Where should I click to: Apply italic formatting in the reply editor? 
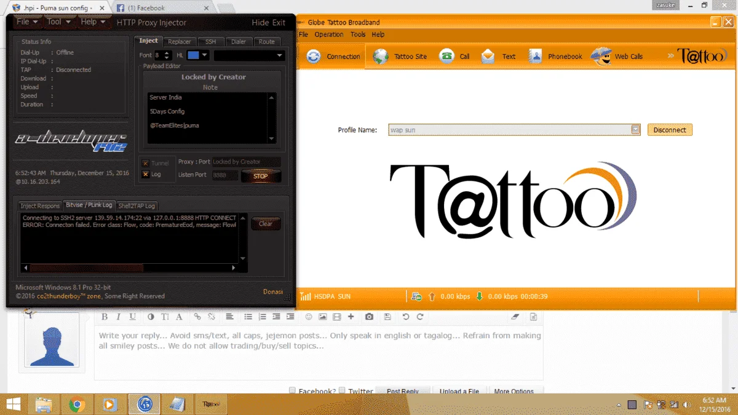(119, 317)
